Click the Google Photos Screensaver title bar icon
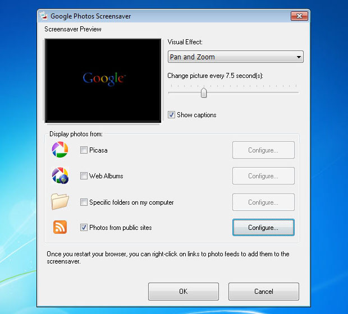Screen dimensions: 348x314 [44, 16]
